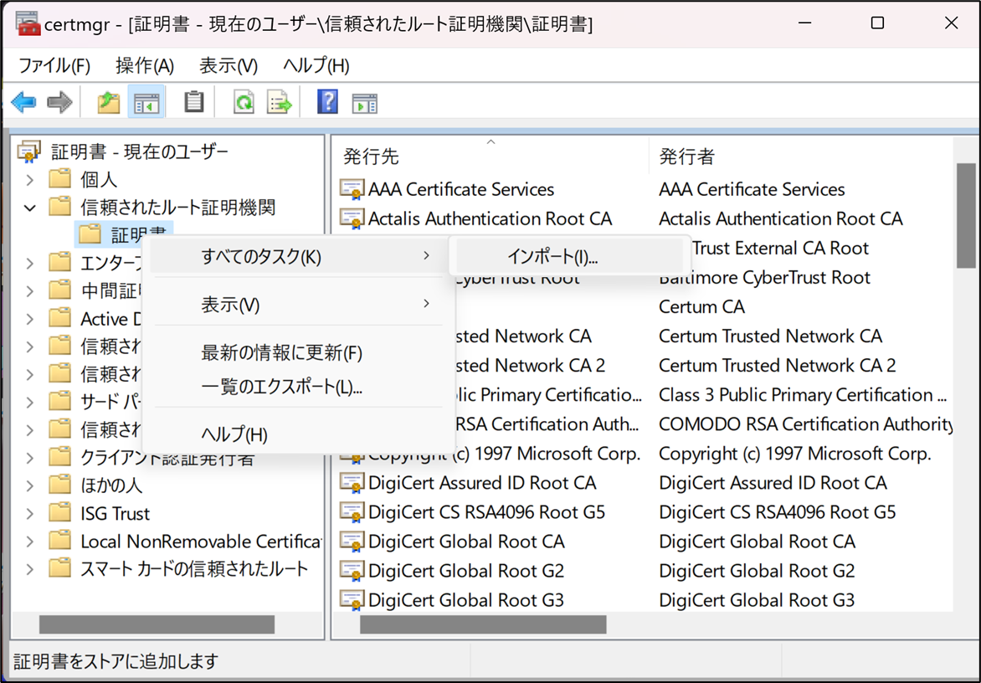Click the Properties clipboard toolbar icon
Screen dimensions: 981x683
[x=195, y=101]
